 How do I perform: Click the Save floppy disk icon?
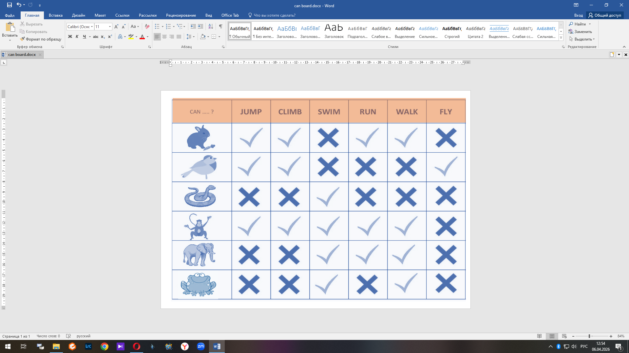coord(9,5)
